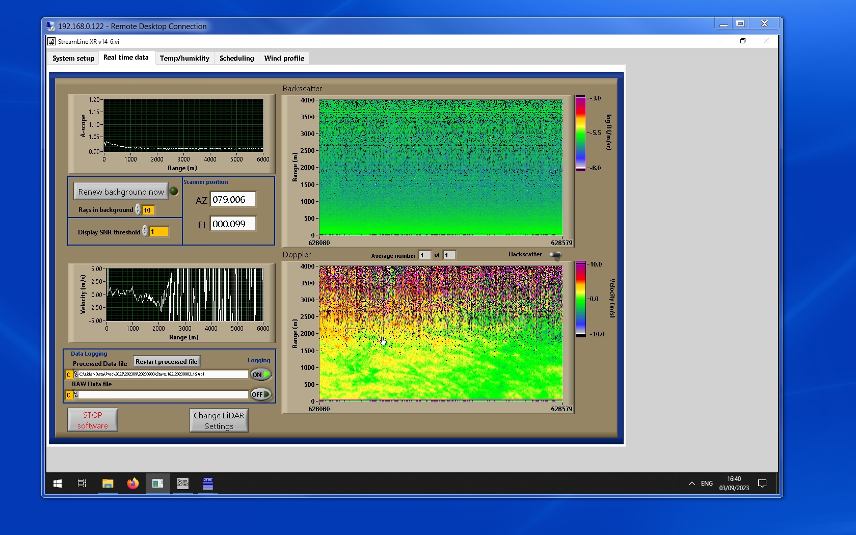Open the Temp/humidity tab
Image resolution: width=856 pixels, height=535 pixels.
[184, 58]
